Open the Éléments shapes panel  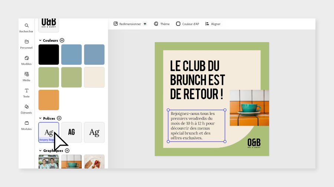click(x=26, y=109)
